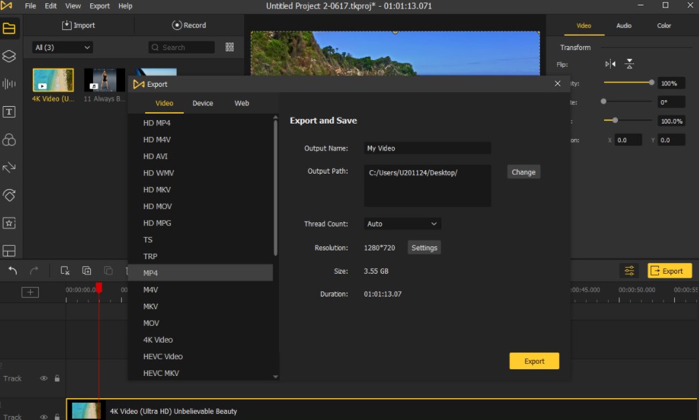Open the Edit menu
This screenshot has width=699, height=420.
coord(51,6)
